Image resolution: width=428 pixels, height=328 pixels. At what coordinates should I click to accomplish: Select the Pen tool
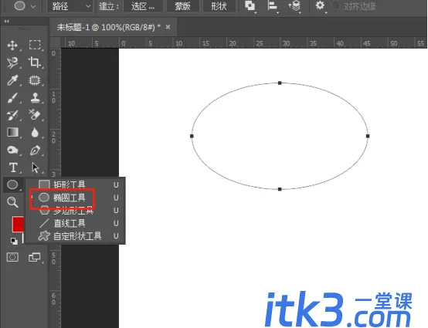tap(35, 150)
